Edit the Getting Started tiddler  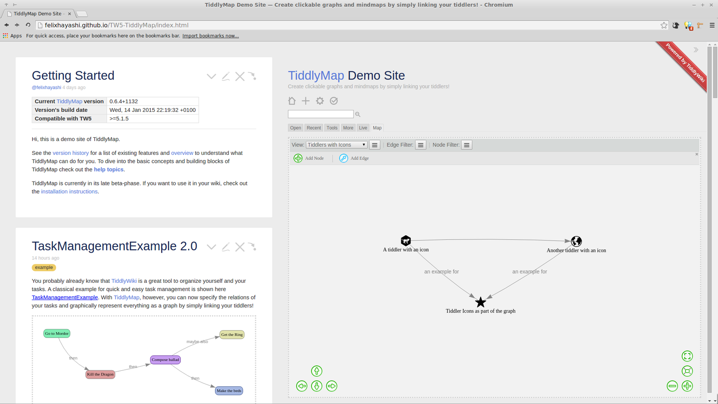tap(226, 76)
